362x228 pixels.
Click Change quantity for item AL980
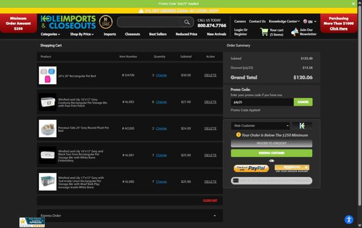click(161, 182)
